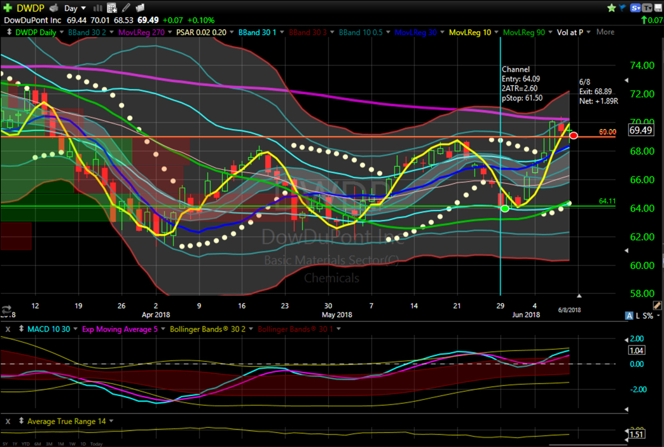Click the Bollinger Bands 30 2 label
This screenshot has width=664, height=447.
[x=207, y=329]
